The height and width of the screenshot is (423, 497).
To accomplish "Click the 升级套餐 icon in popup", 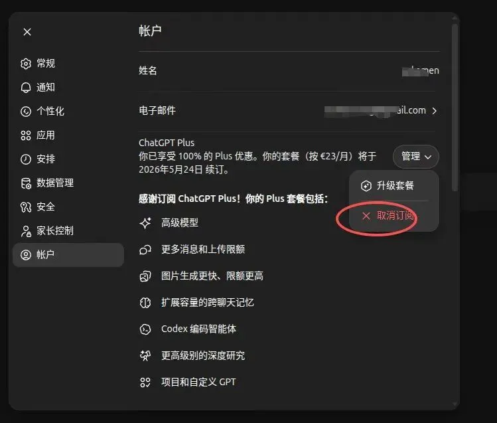I will [366, 185].
